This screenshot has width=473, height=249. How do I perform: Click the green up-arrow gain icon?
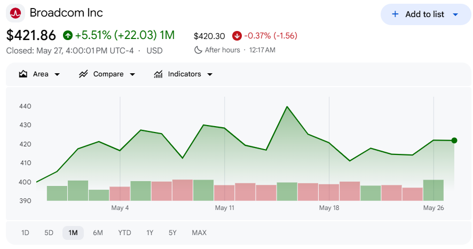click(68, 35)
